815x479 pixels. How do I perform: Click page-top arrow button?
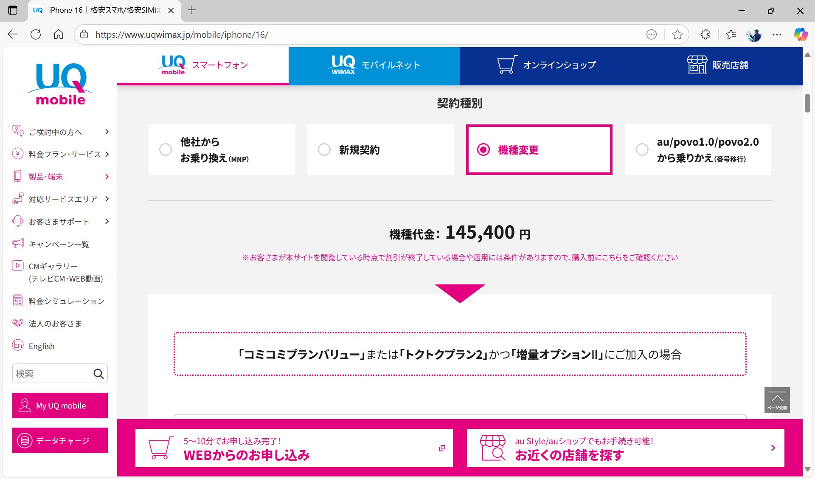point(777,400)
